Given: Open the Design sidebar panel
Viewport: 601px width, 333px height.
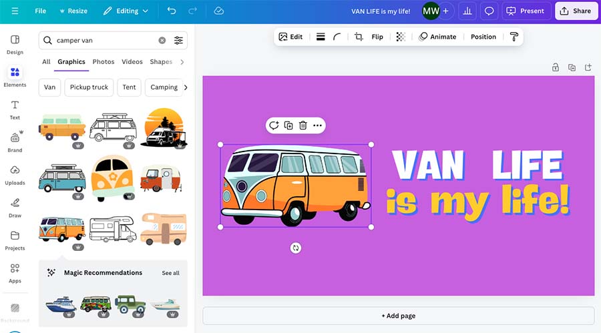Looking at the screenshot, I should point(15,45).
